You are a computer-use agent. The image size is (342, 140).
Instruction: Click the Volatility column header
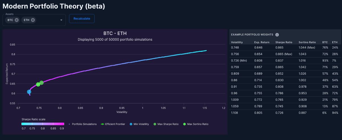237,42
